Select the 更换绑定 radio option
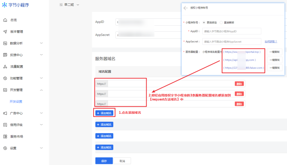This screenshot has width=287, height=165. click(x=204, y=23)
